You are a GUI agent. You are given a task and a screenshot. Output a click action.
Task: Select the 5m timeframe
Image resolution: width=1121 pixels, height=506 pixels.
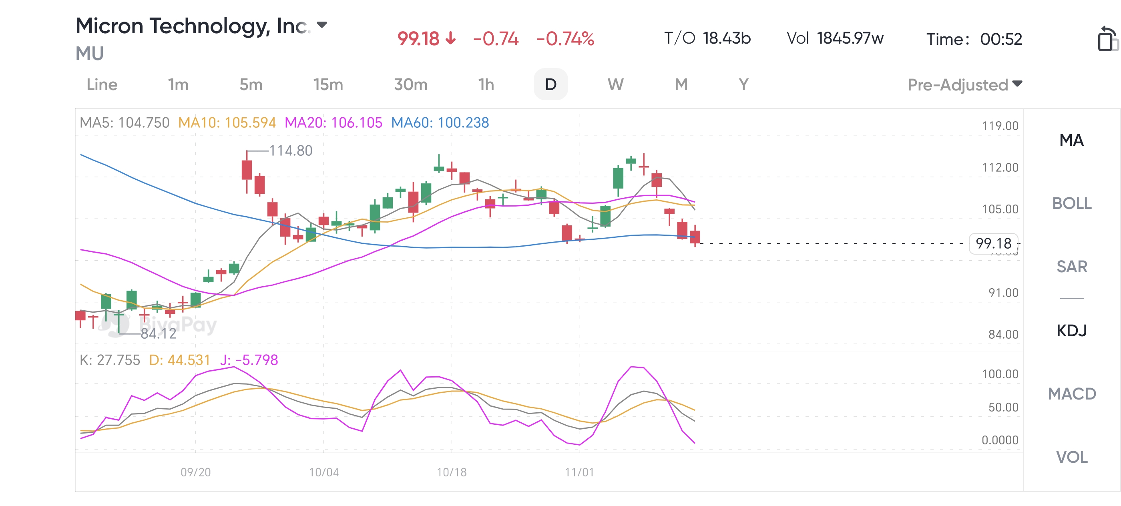[x=251, y=84]
